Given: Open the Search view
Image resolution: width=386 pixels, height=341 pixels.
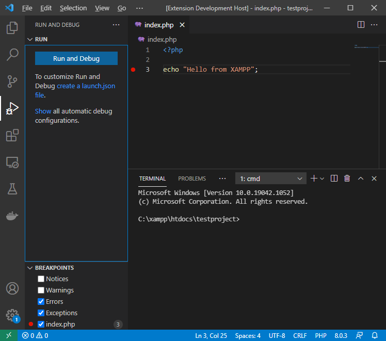Looking at the screenshot, I should [12, 54].
